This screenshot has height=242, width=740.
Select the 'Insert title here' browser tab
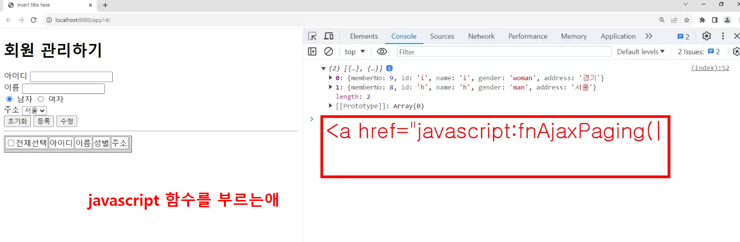49,5
